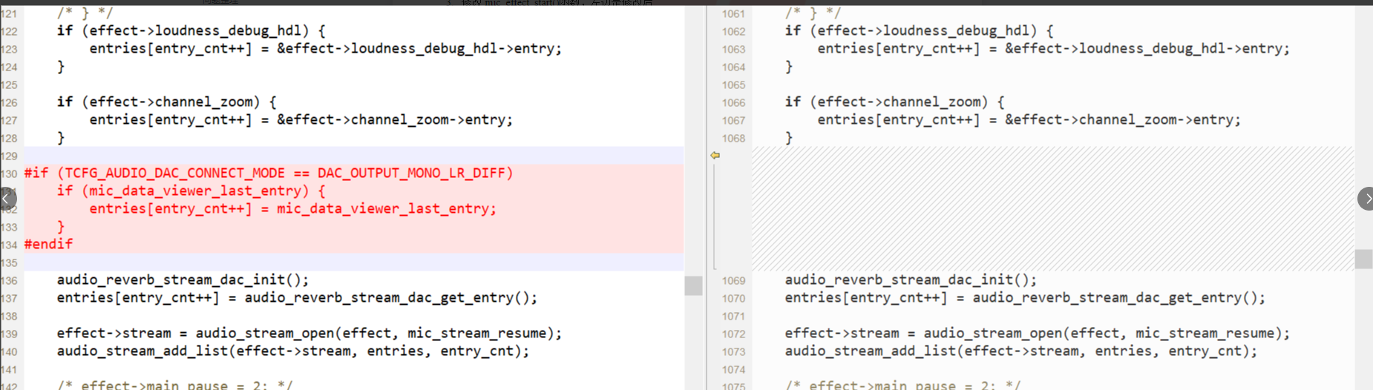Click loudness_debug_hdl if-statement on line 122
The height and width of the screenshot is (390, 1373).
tap(191, 31)
